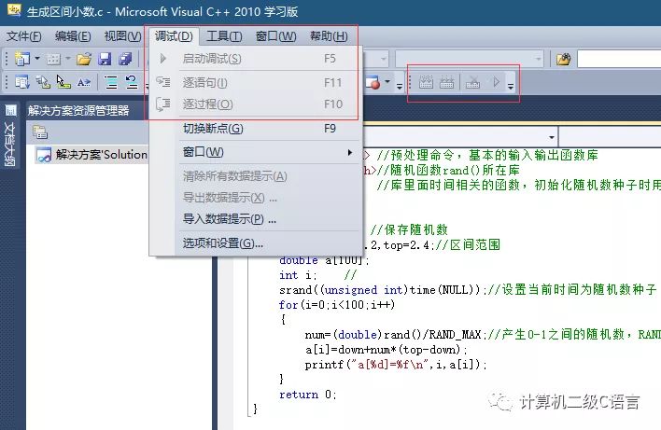
Task: Click the Display Quick Info icon
Action: (x=63, y=82)
